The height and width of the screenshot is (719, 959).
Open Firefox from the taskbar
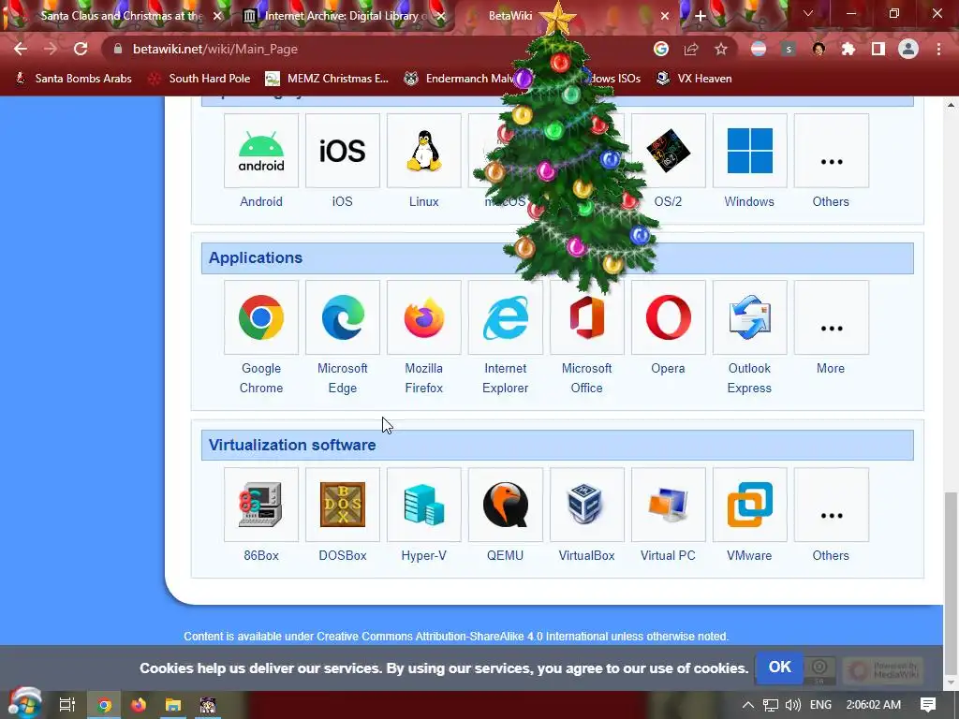pyautogui.click(x=139, y=705)
